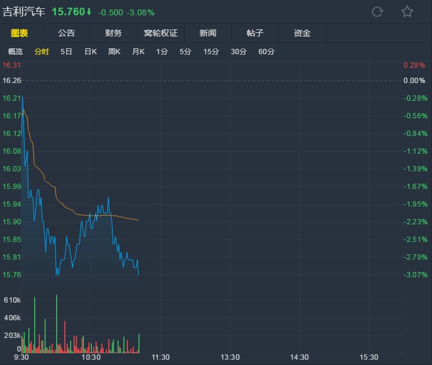Open the 财务 tab

[113, 33]
